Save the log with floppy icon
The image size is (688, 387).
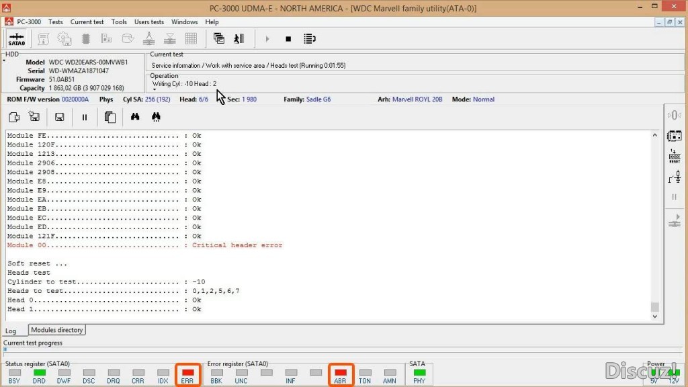click(59, 117)
